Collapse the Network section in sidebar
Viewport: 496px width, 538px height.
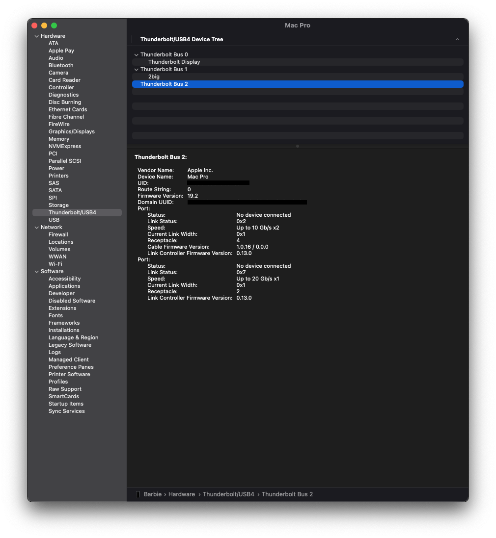pos(37,228)
